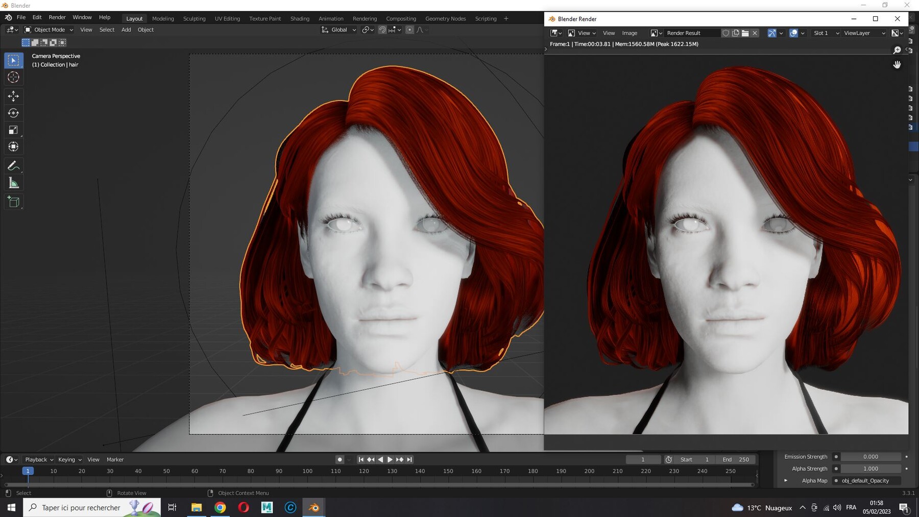Open the Object Mode dropdown

pyautogui.click(x=49, y=30)
